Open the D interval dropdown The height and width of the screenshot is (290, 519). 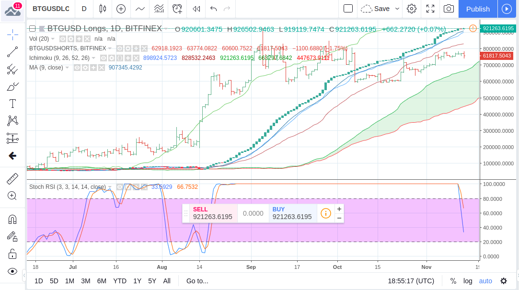(84, 9)
